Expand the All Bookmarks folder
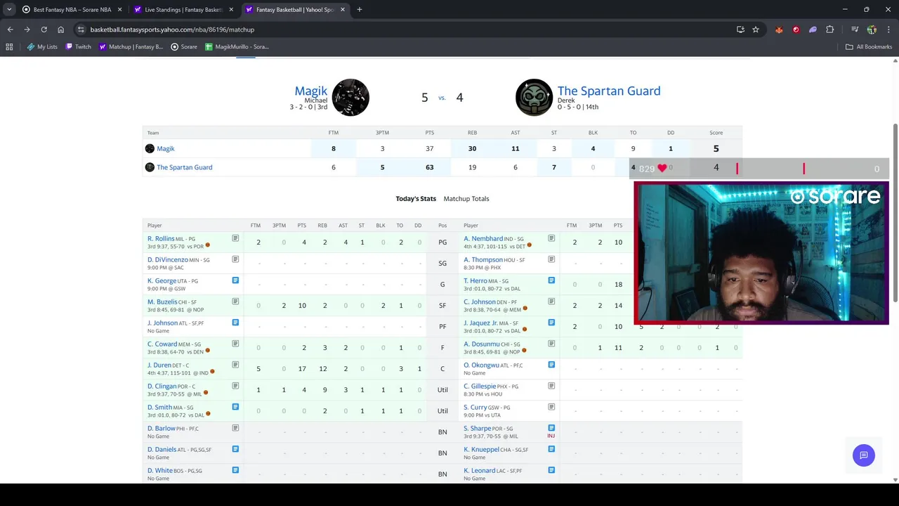 (x=869, y=46)
